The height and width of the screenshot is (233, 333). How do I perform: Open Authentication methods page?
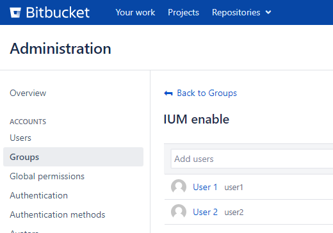click(58, 214)
